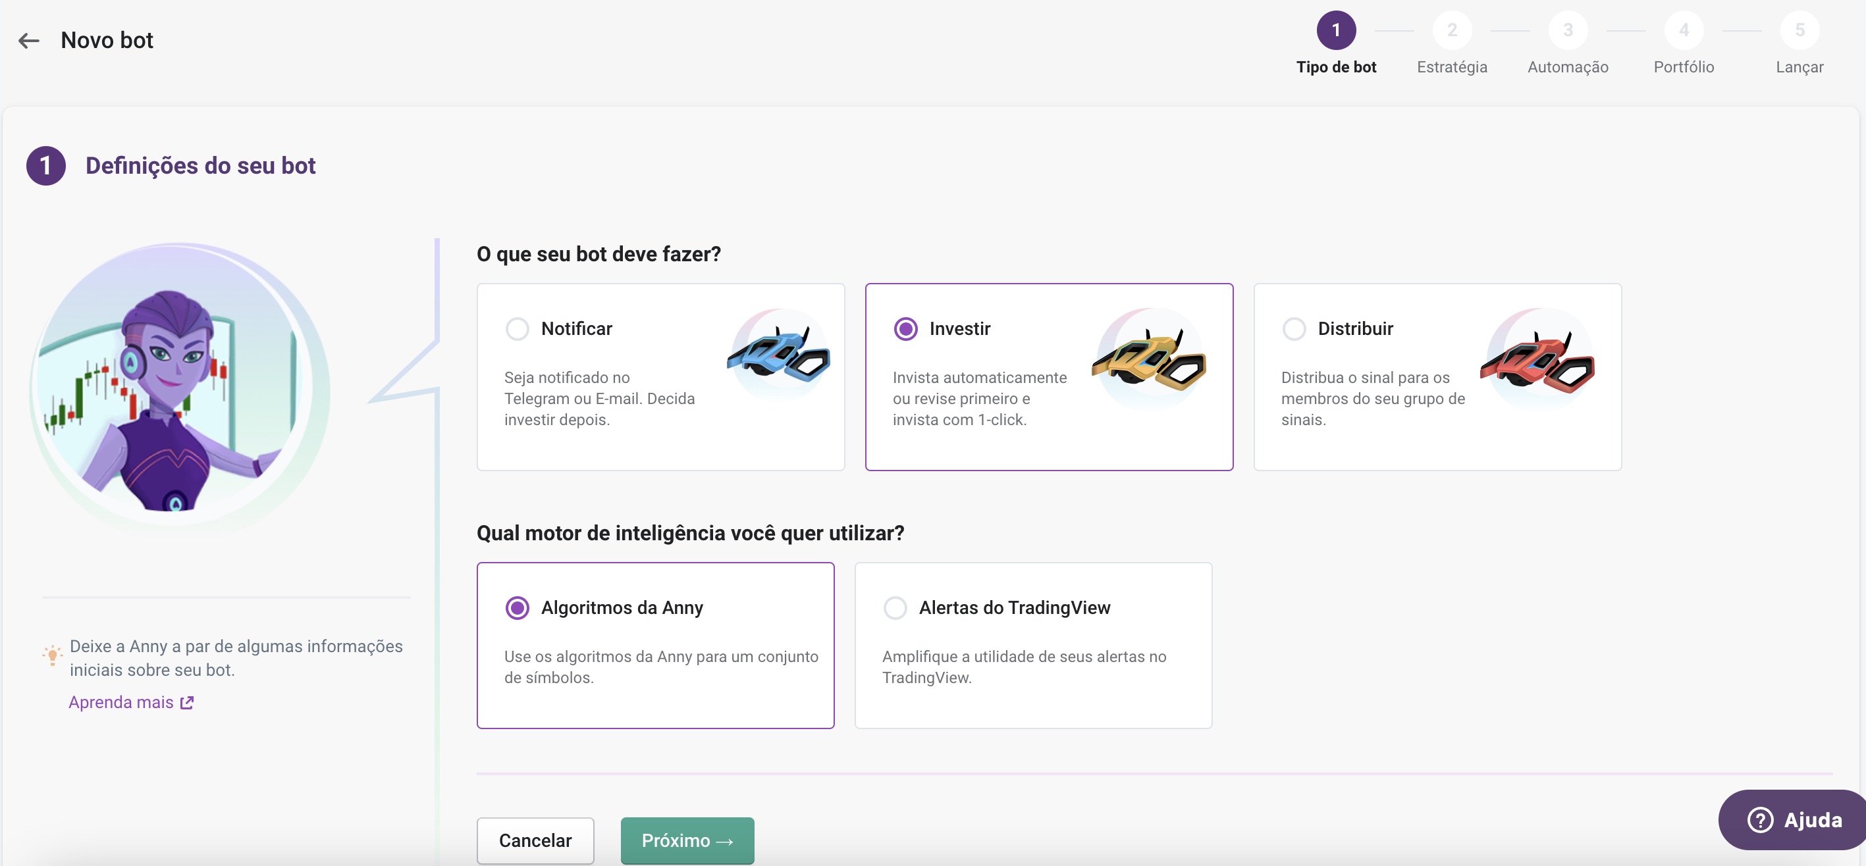Click the Algoritmos da Anny description text
Image resolution: width=1866 pixels, height=866 pixels.
tap(660, 667)
